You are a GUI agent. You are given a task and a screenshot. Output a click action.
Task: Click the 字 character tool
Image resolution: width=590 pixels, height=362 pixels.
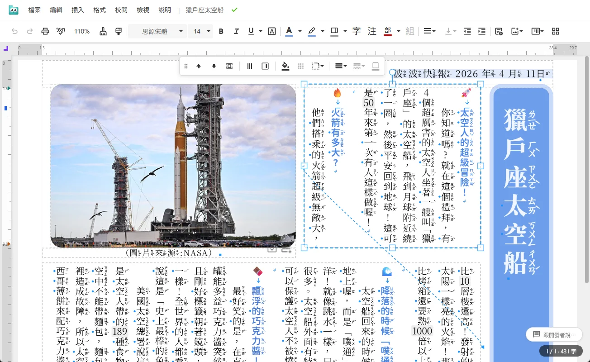(x=357, y=31)
